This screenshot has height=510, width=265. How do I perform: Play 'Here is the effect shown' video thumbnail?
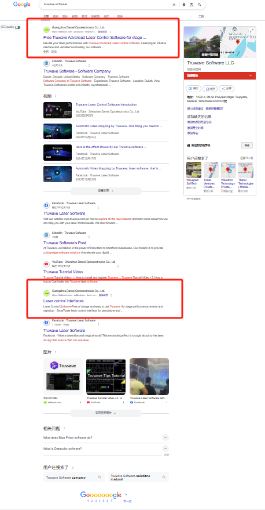click(57, 153)
